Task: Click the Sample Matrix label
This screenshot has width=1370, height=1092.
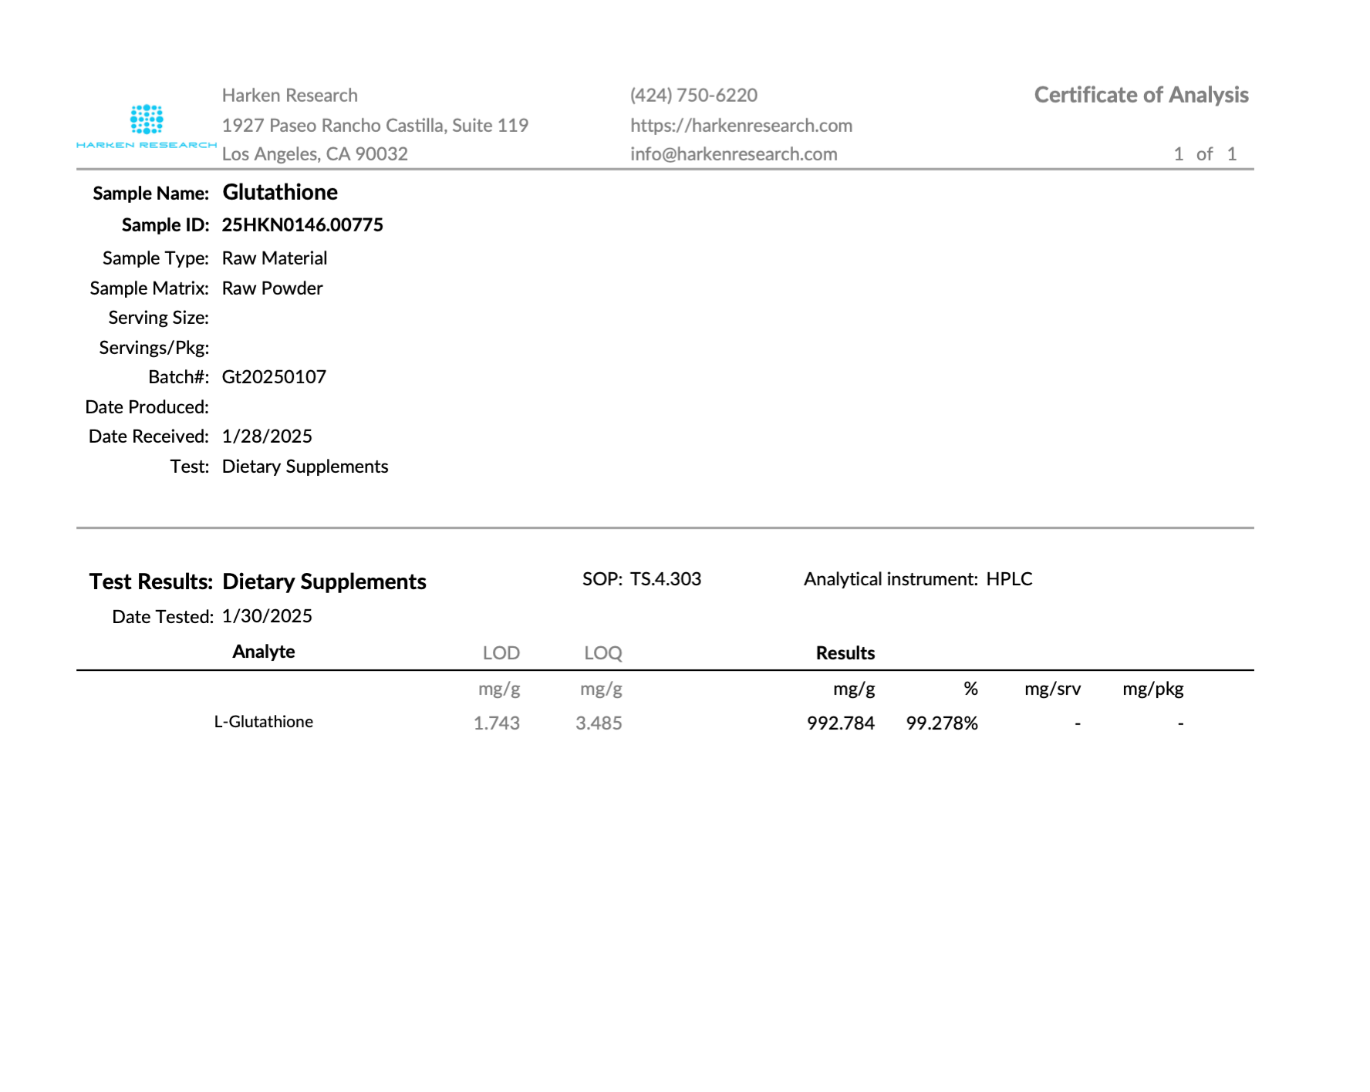Action: (x=150, y=288)
